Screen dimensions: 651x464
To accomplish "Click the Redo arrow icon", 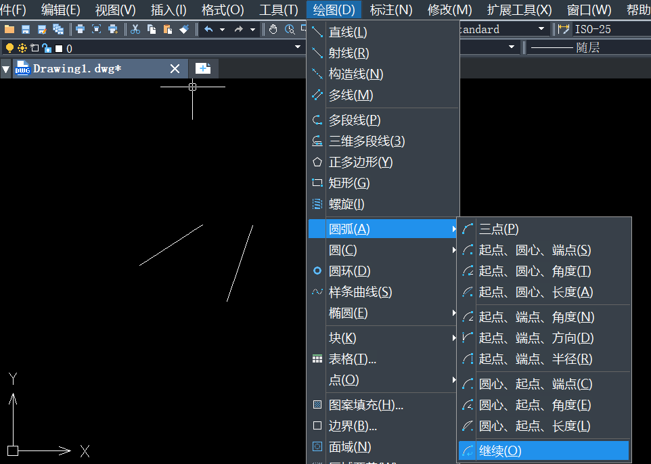I will click(239, 30).
